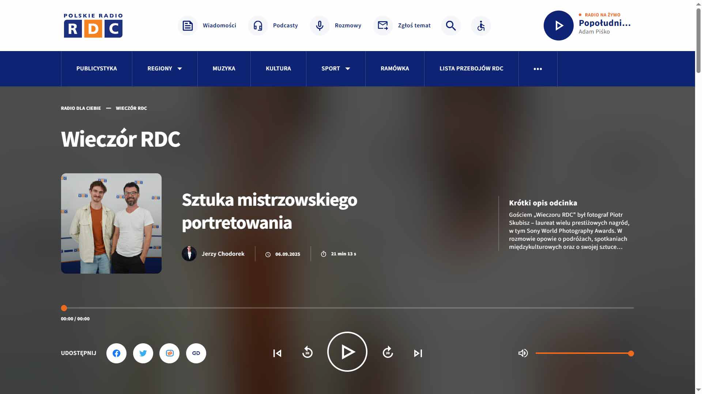Open the KULTURA menu item
This screenshot has height=394, width=702.
pyautogui.click(x=278, y=68)
